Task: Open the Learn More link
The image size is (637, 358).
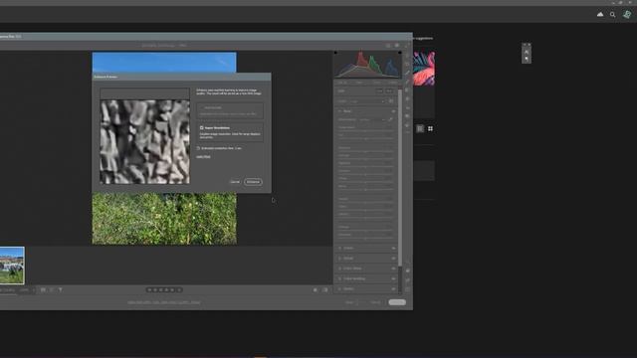Action: [x=203, y=157]
